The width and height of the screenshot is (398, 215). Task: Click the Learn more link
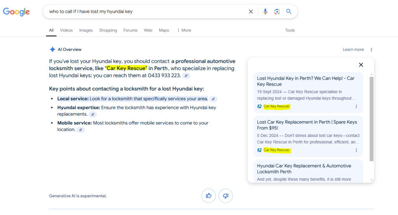pos(353,49)
